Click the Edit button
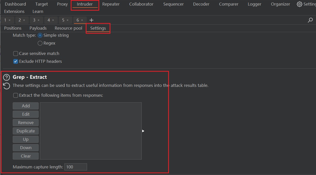Viewport: 316px width, 175px height. tap(26, 114)
